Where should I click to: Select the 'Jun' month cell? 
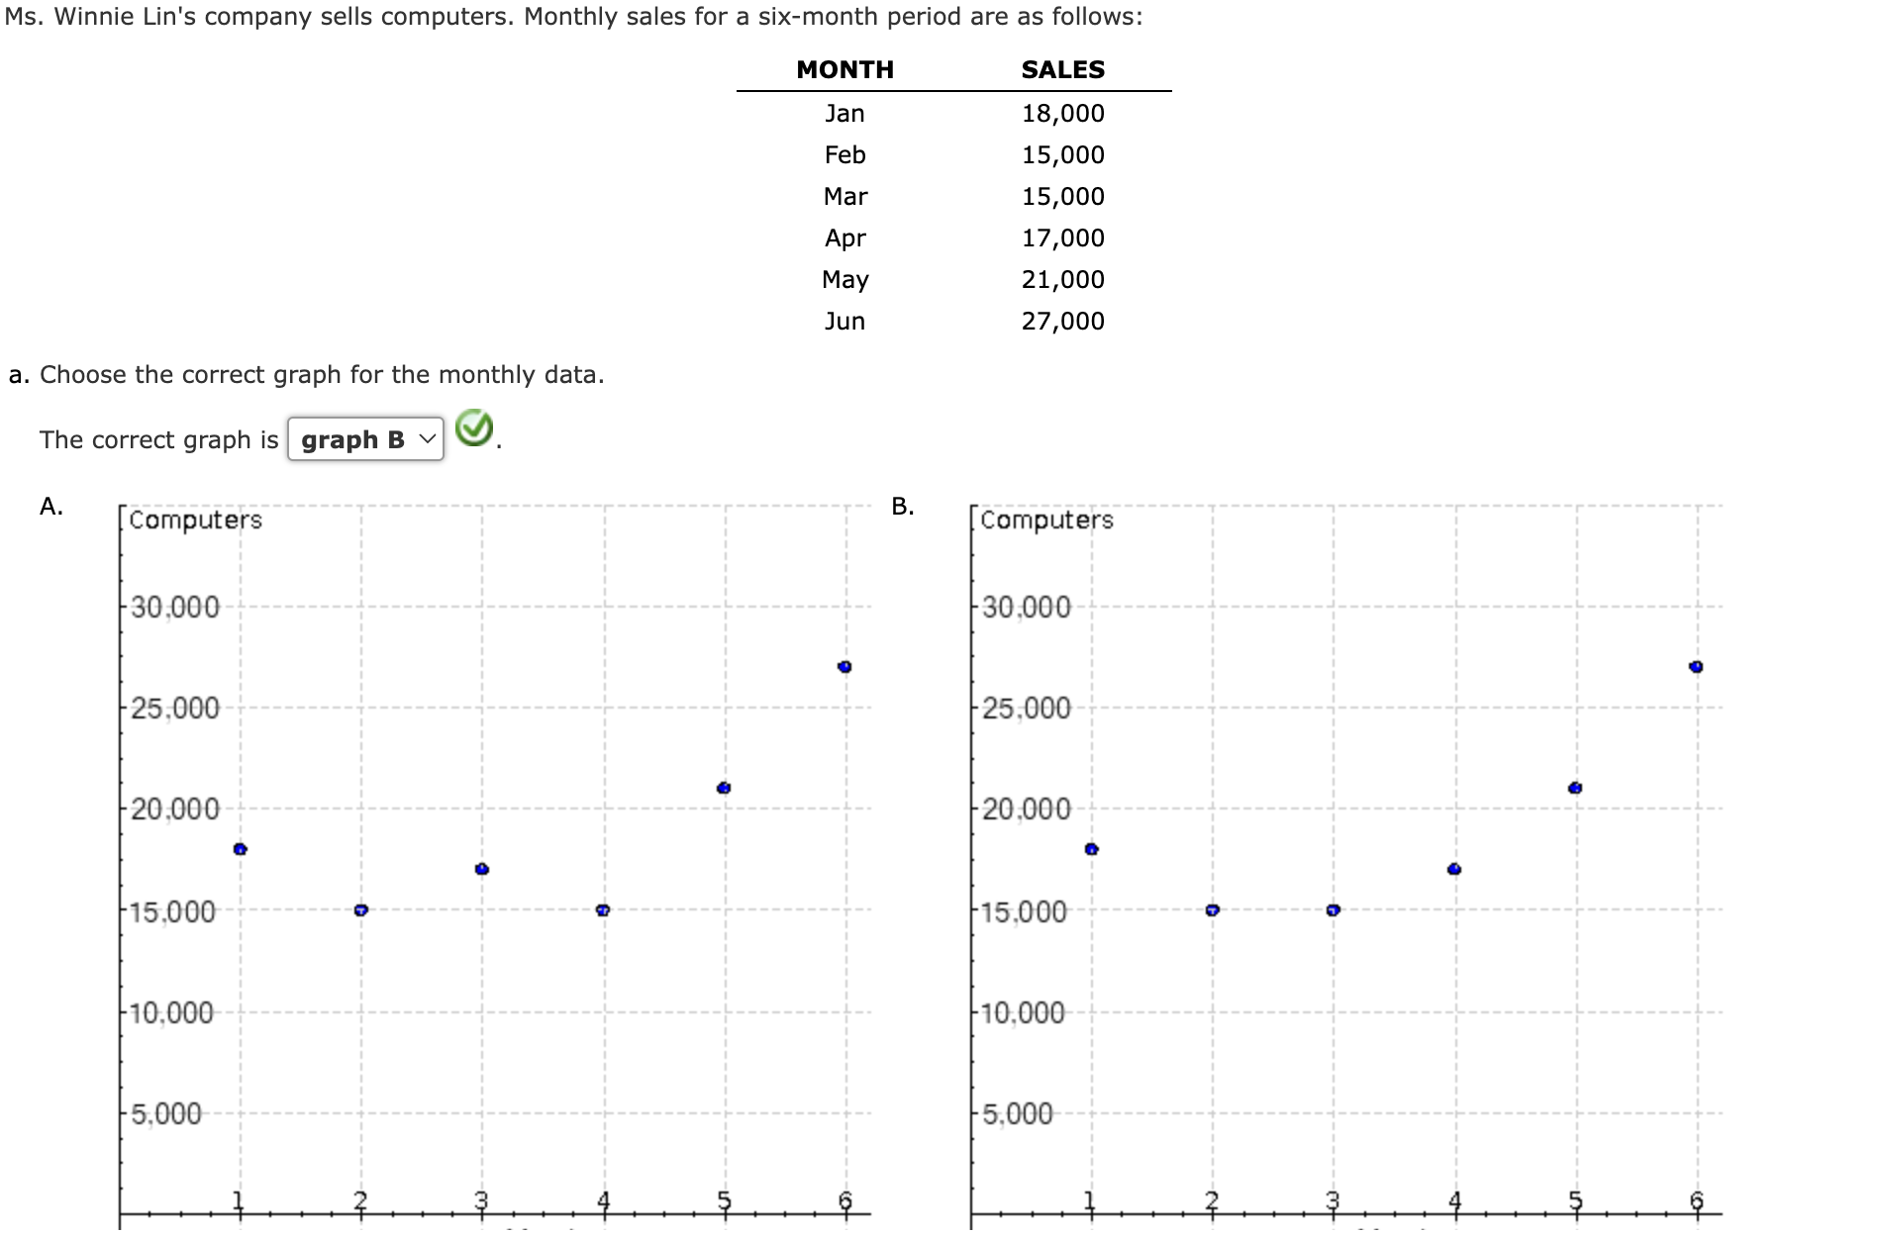pyautogui.click(x=844, y=321)
